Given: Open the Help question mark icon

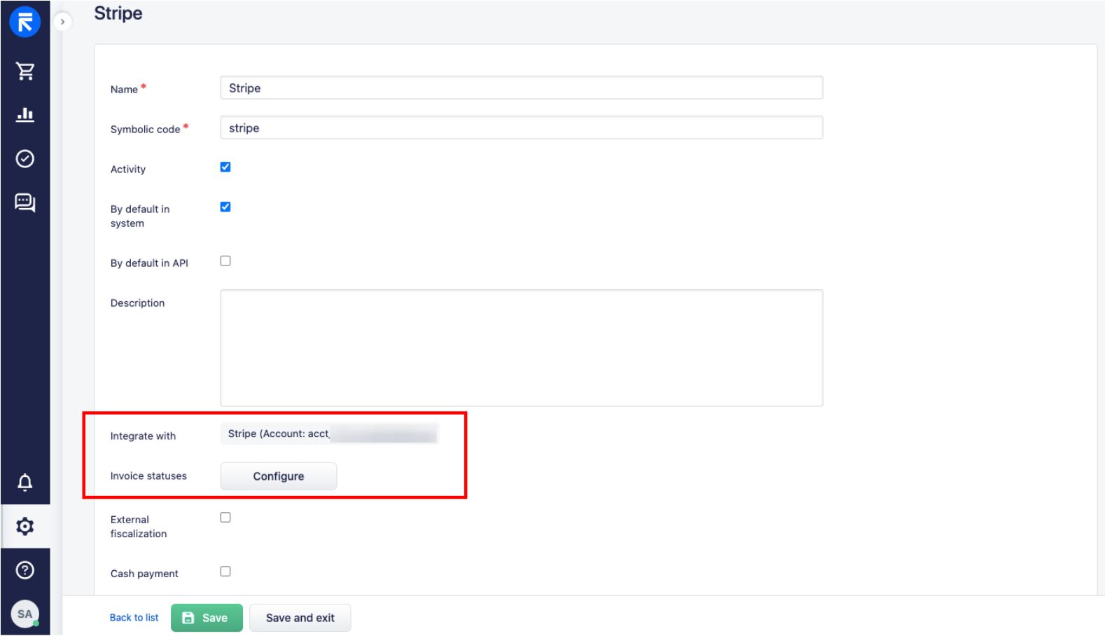Looking at the screenshot, I should (x=25, y=570).
